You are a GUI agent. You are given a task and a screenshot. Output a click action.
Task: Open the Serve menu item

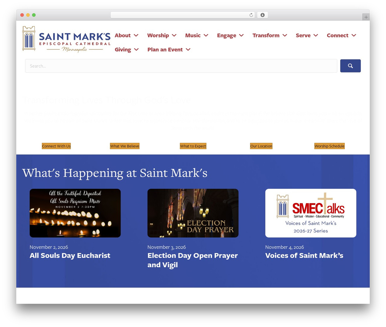click(x=303, y=35)
